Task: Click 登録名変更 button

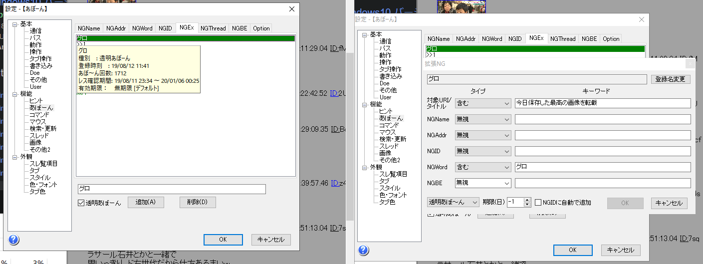Action: pyautogui.click(x=671, y=79)
